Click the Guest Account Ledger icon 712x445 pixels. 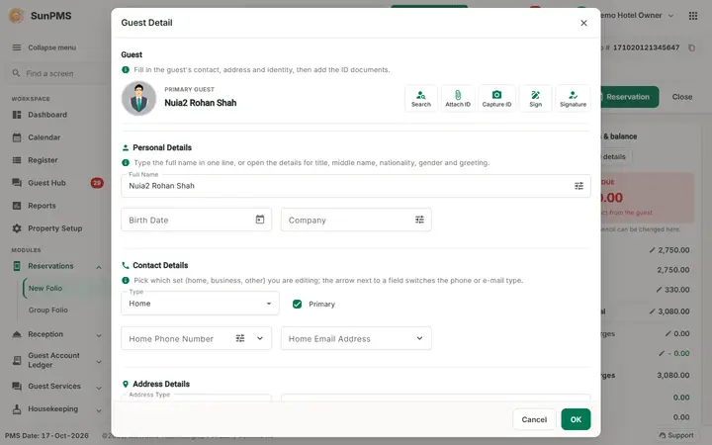(17, 360)
